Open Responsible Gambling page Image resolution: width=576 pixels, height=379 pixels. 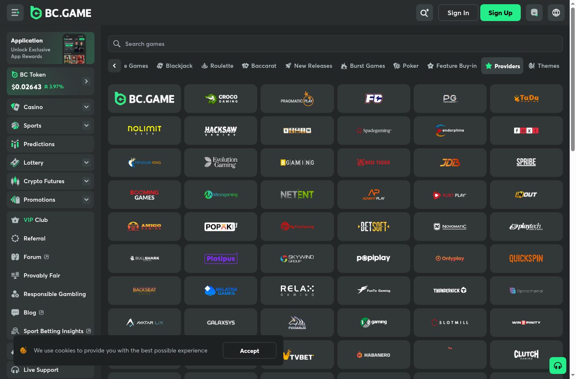tap(50, 294)
